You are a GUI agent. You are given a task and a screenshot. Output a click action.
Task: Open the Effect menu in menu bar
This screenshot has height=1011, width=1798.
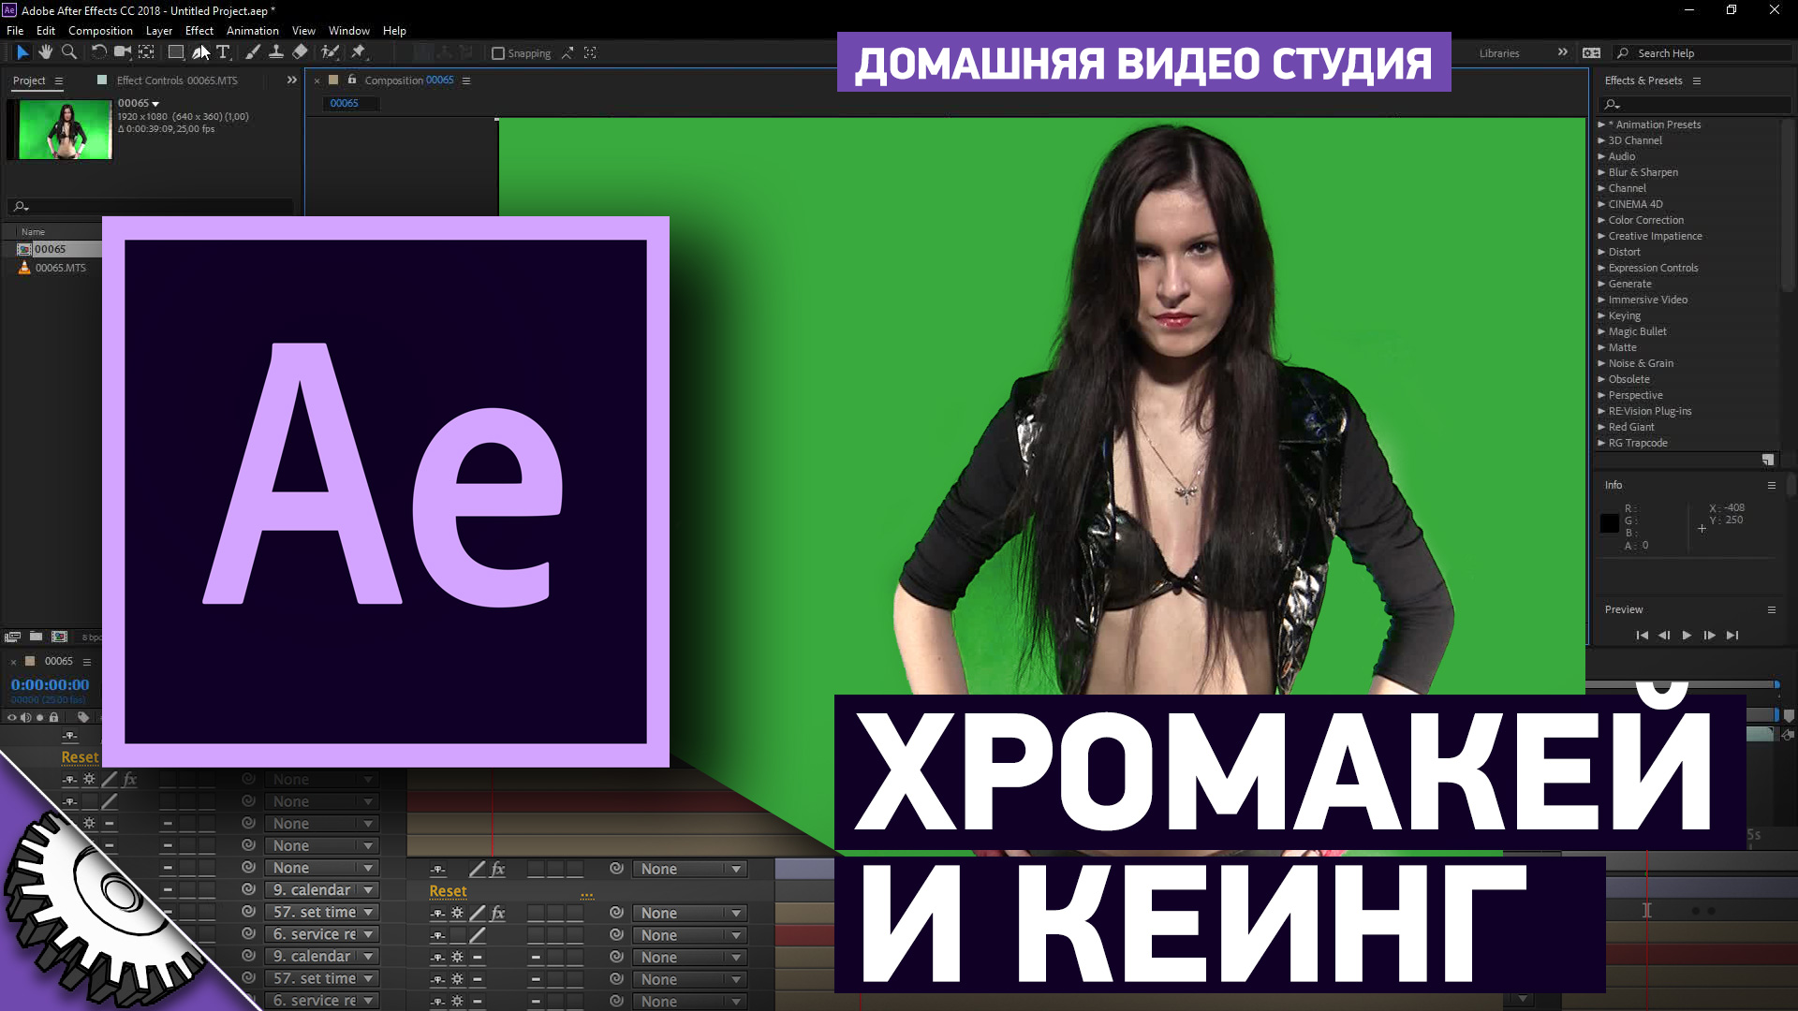pyautogui.click(x=199, y=30)
